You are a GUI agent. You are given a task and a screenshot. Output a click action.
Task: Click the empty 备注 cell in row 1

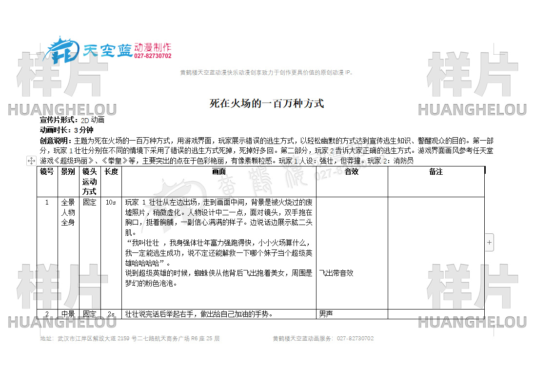click(436, 253)
